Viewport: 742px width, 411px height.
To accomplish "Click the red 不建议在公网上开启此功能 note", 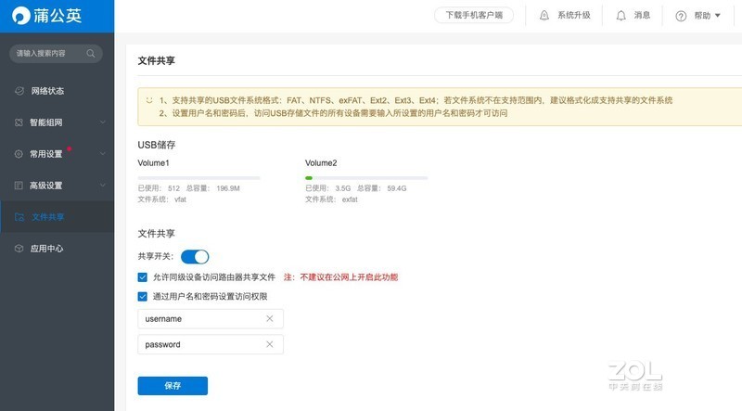I will [340, 277].
